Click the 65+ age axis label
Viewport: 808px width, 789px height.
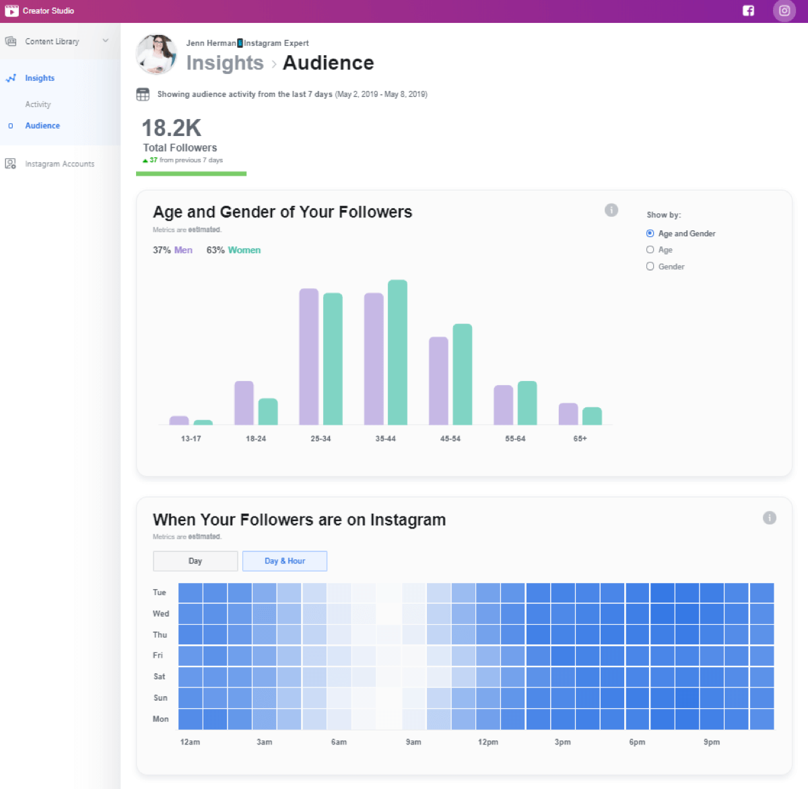coord(580,438)
